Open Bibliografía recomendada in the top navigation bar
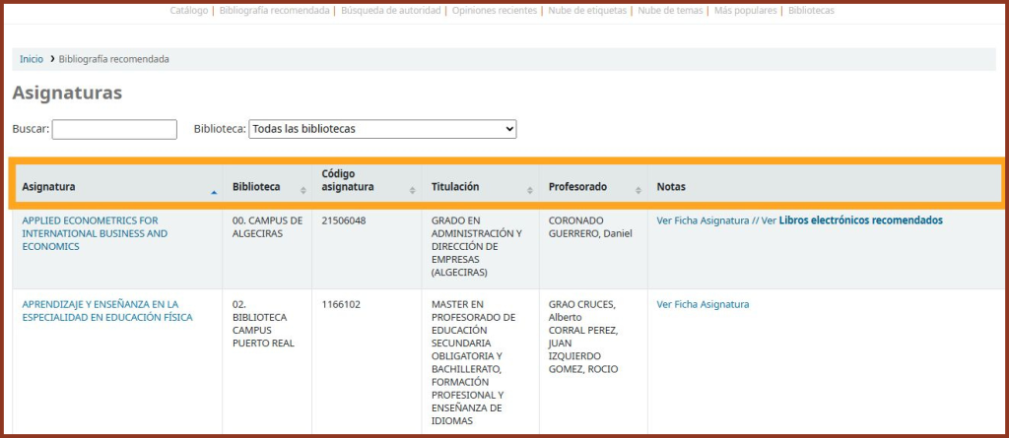Image resolution: width=1009 pixels, height=438 pixels. click(274, 10)
